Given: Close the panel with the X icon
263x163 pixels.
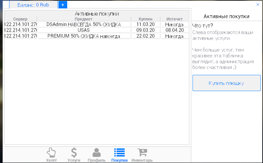Looking at the screenshot, I should pyautogui.click(x=258, y=5).
